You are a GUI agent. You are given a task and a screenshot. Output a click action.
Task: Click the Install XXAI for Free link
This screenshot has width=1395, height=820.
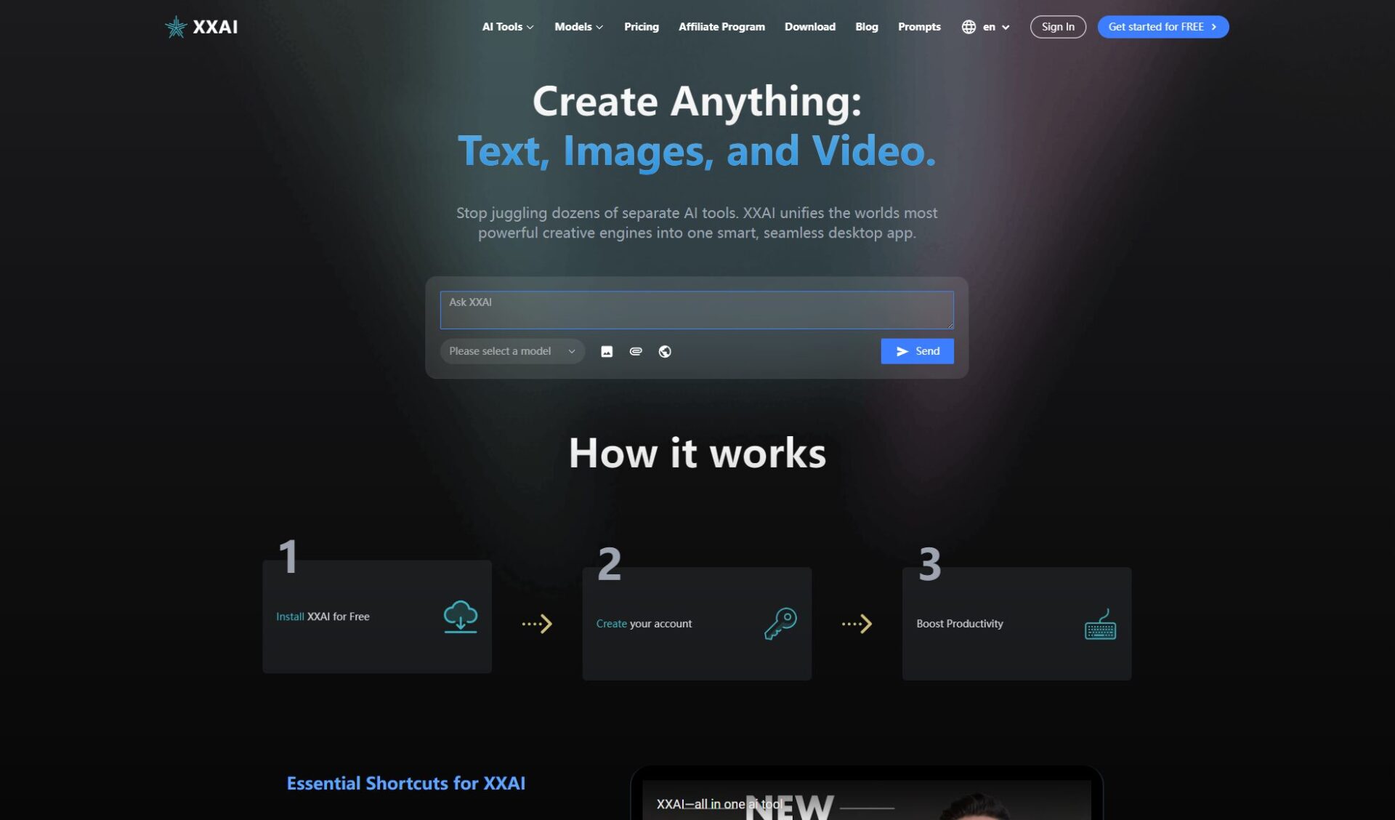click(x=323, y=616)
